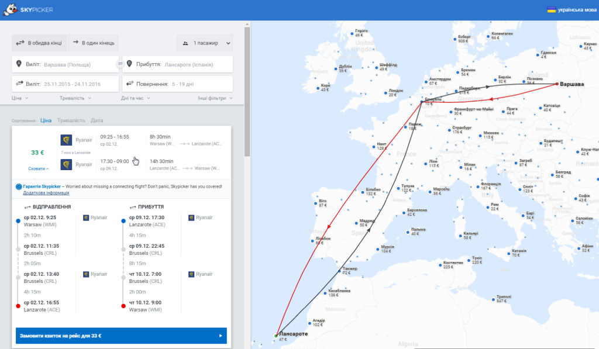Select round trip 'В обидва кінці'
This screenshot has height=349, width=599.
[39, 43]
